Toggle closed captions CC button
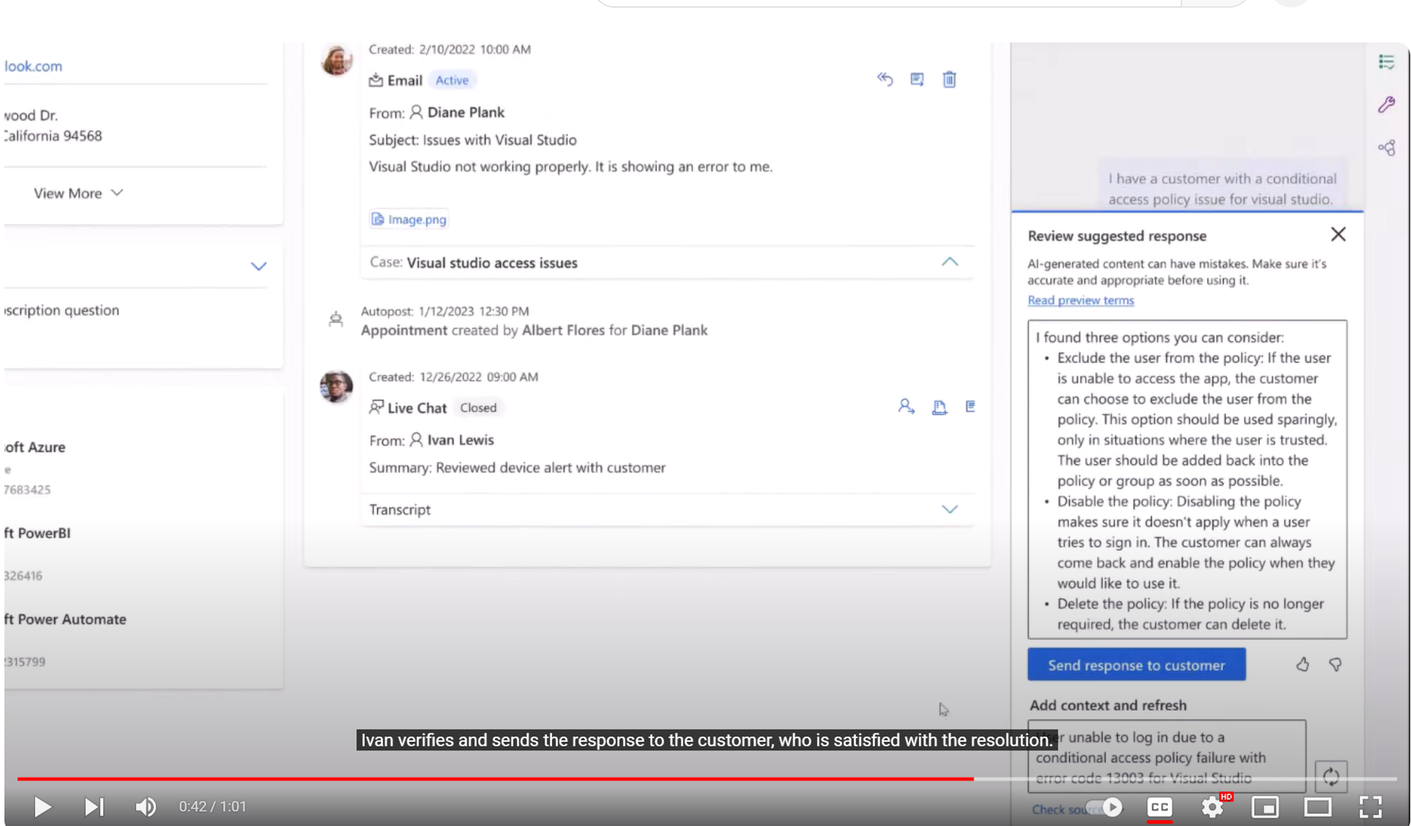1411x826 pixels. (x=1159, y=807)
